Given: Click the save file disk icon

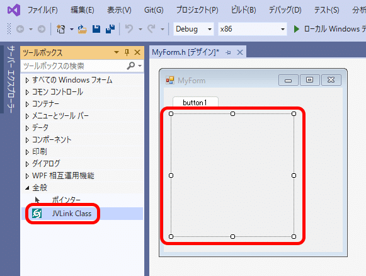Looking at the screenshot, I should [96, 29].
